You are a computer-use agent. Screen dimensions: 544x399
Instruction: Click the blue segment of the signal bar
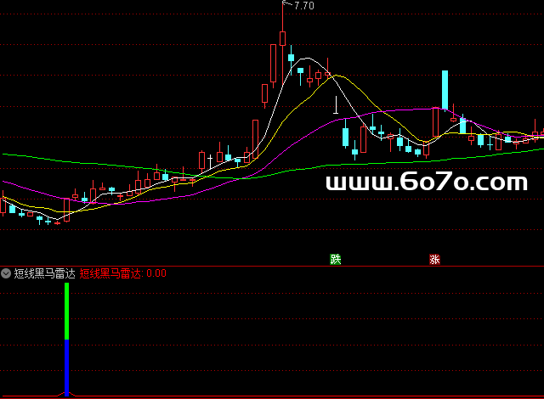tap(66, 367)
